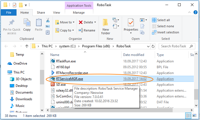Click the Paste shortcut icon
The height and width of the screenshot is (120, 200).
[47, 32]
